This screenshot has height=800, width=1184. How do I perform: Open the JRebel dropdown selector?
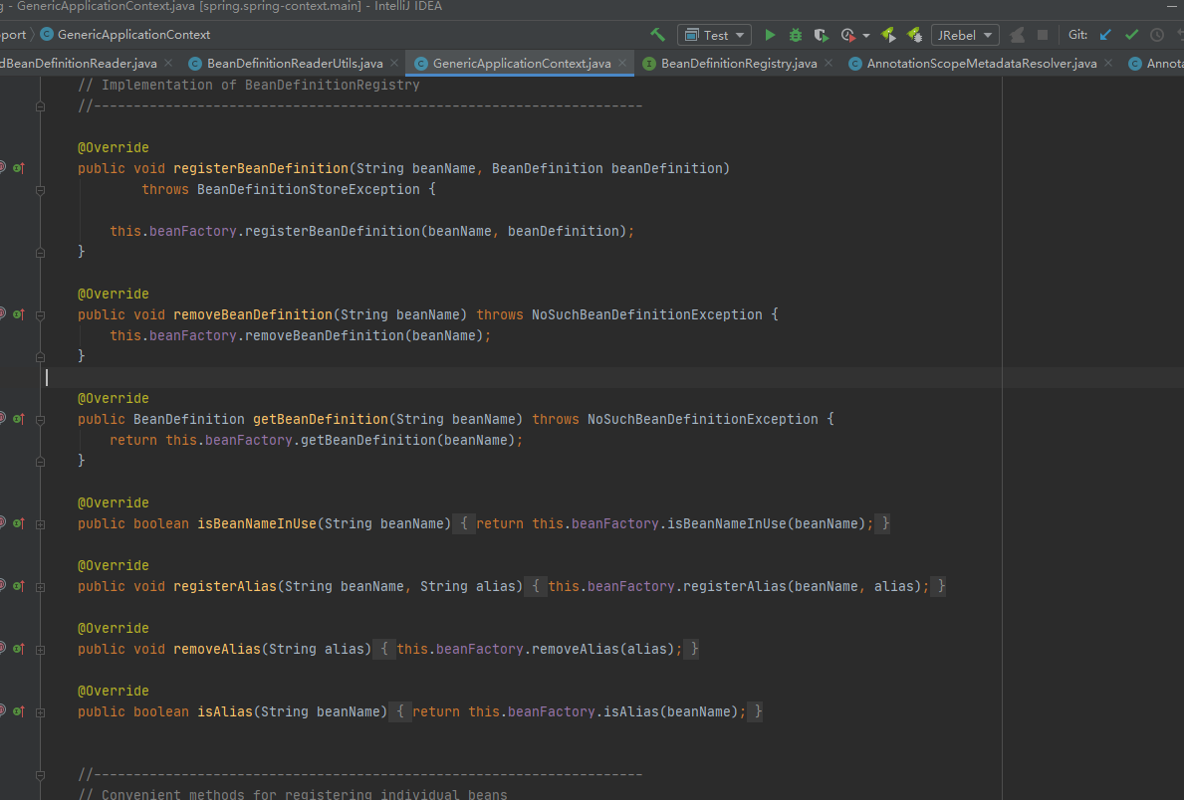[x=964, y=35]
